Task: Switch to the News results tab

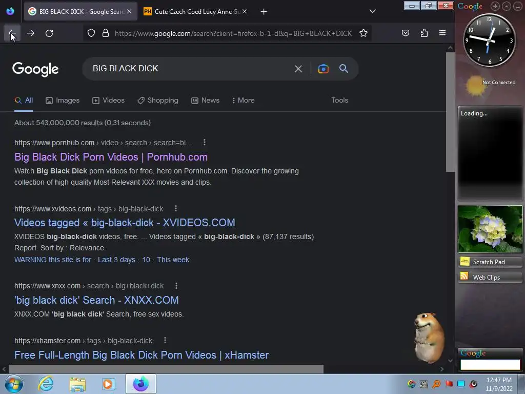Action: point(205,100)
